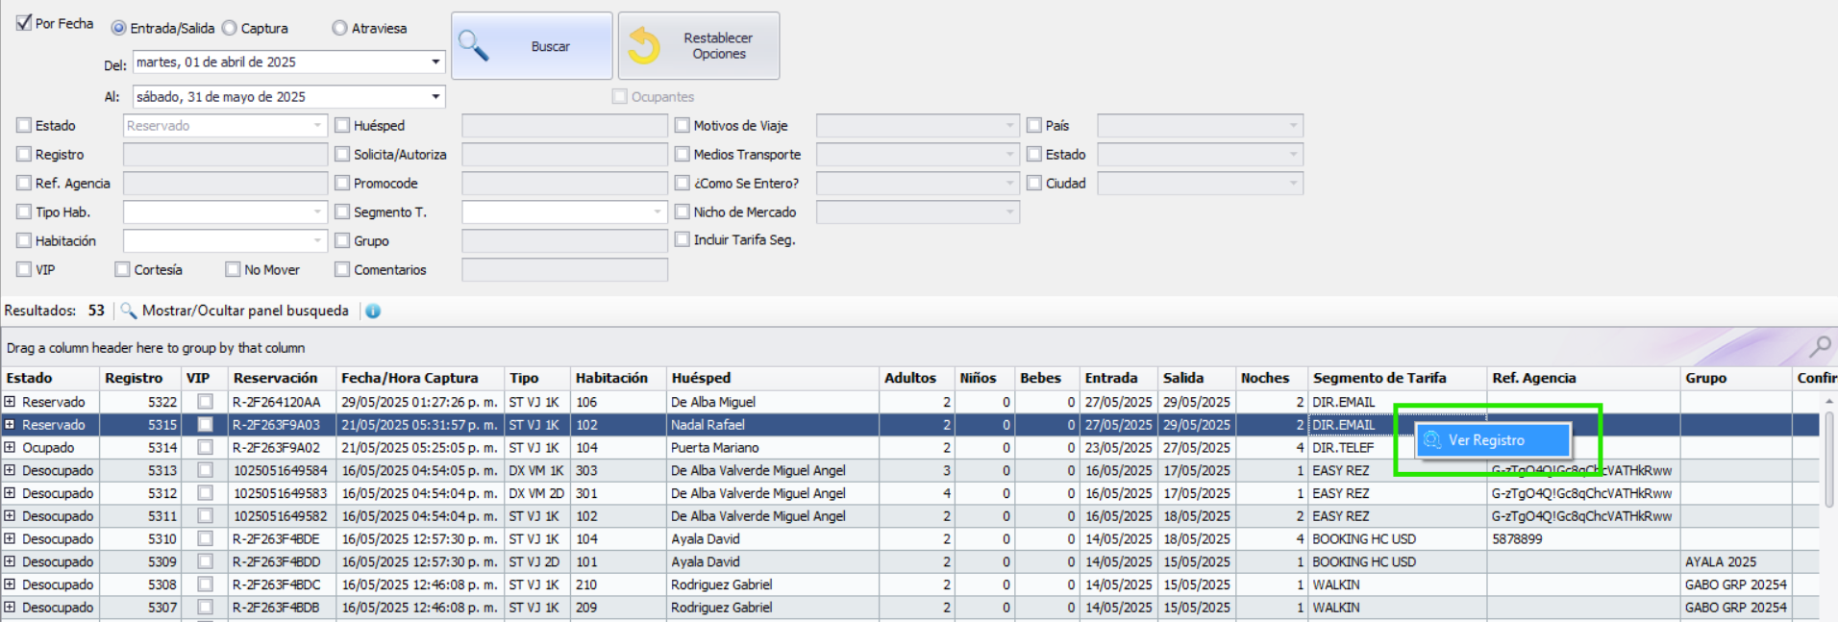
Task: Enable the Medios Transporte checkbox
Action: coord(683,154)
